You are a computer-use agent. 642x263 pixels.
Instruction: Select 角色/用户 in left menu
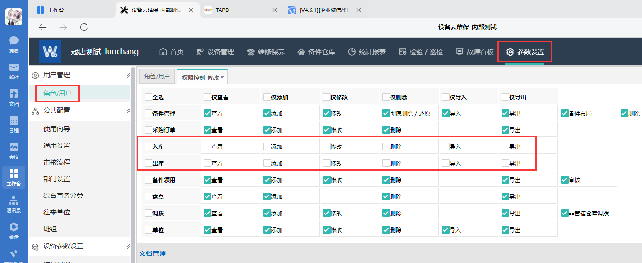coord(58,93)
